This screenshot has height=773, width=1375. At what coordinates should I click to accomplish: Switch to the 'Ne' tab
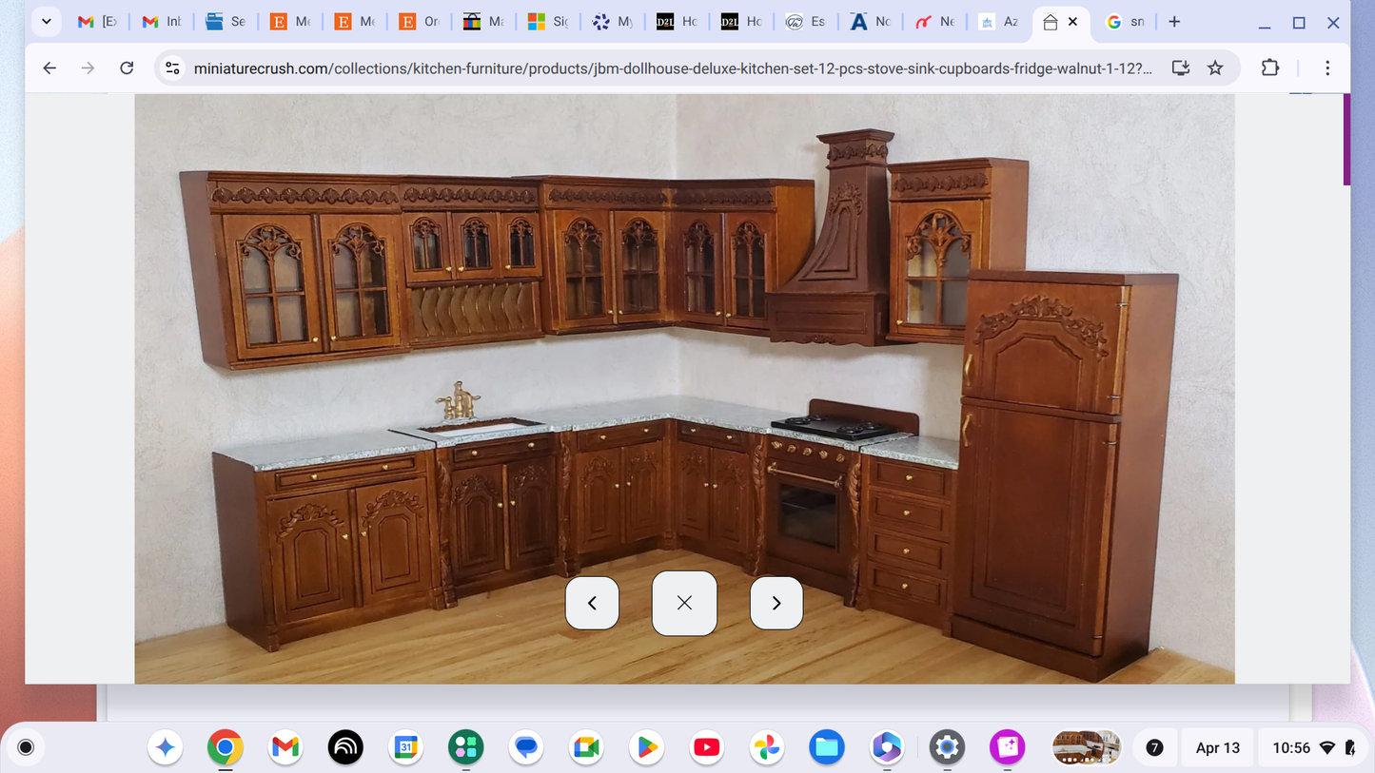click(935, 22)
